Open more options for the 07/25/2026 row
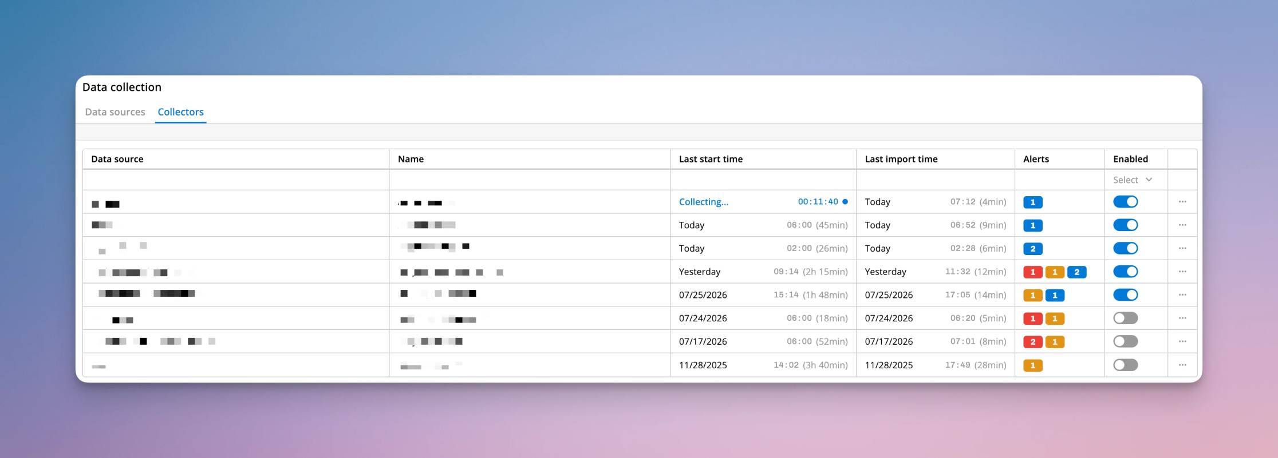 pyautogui.click(x=1182, y=295)
